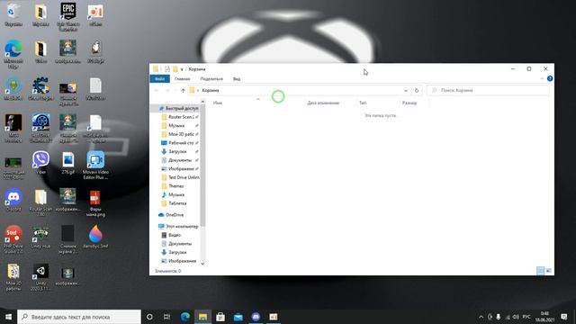Click the taskbar search box
576x324 pixels.
click(79, 317)
